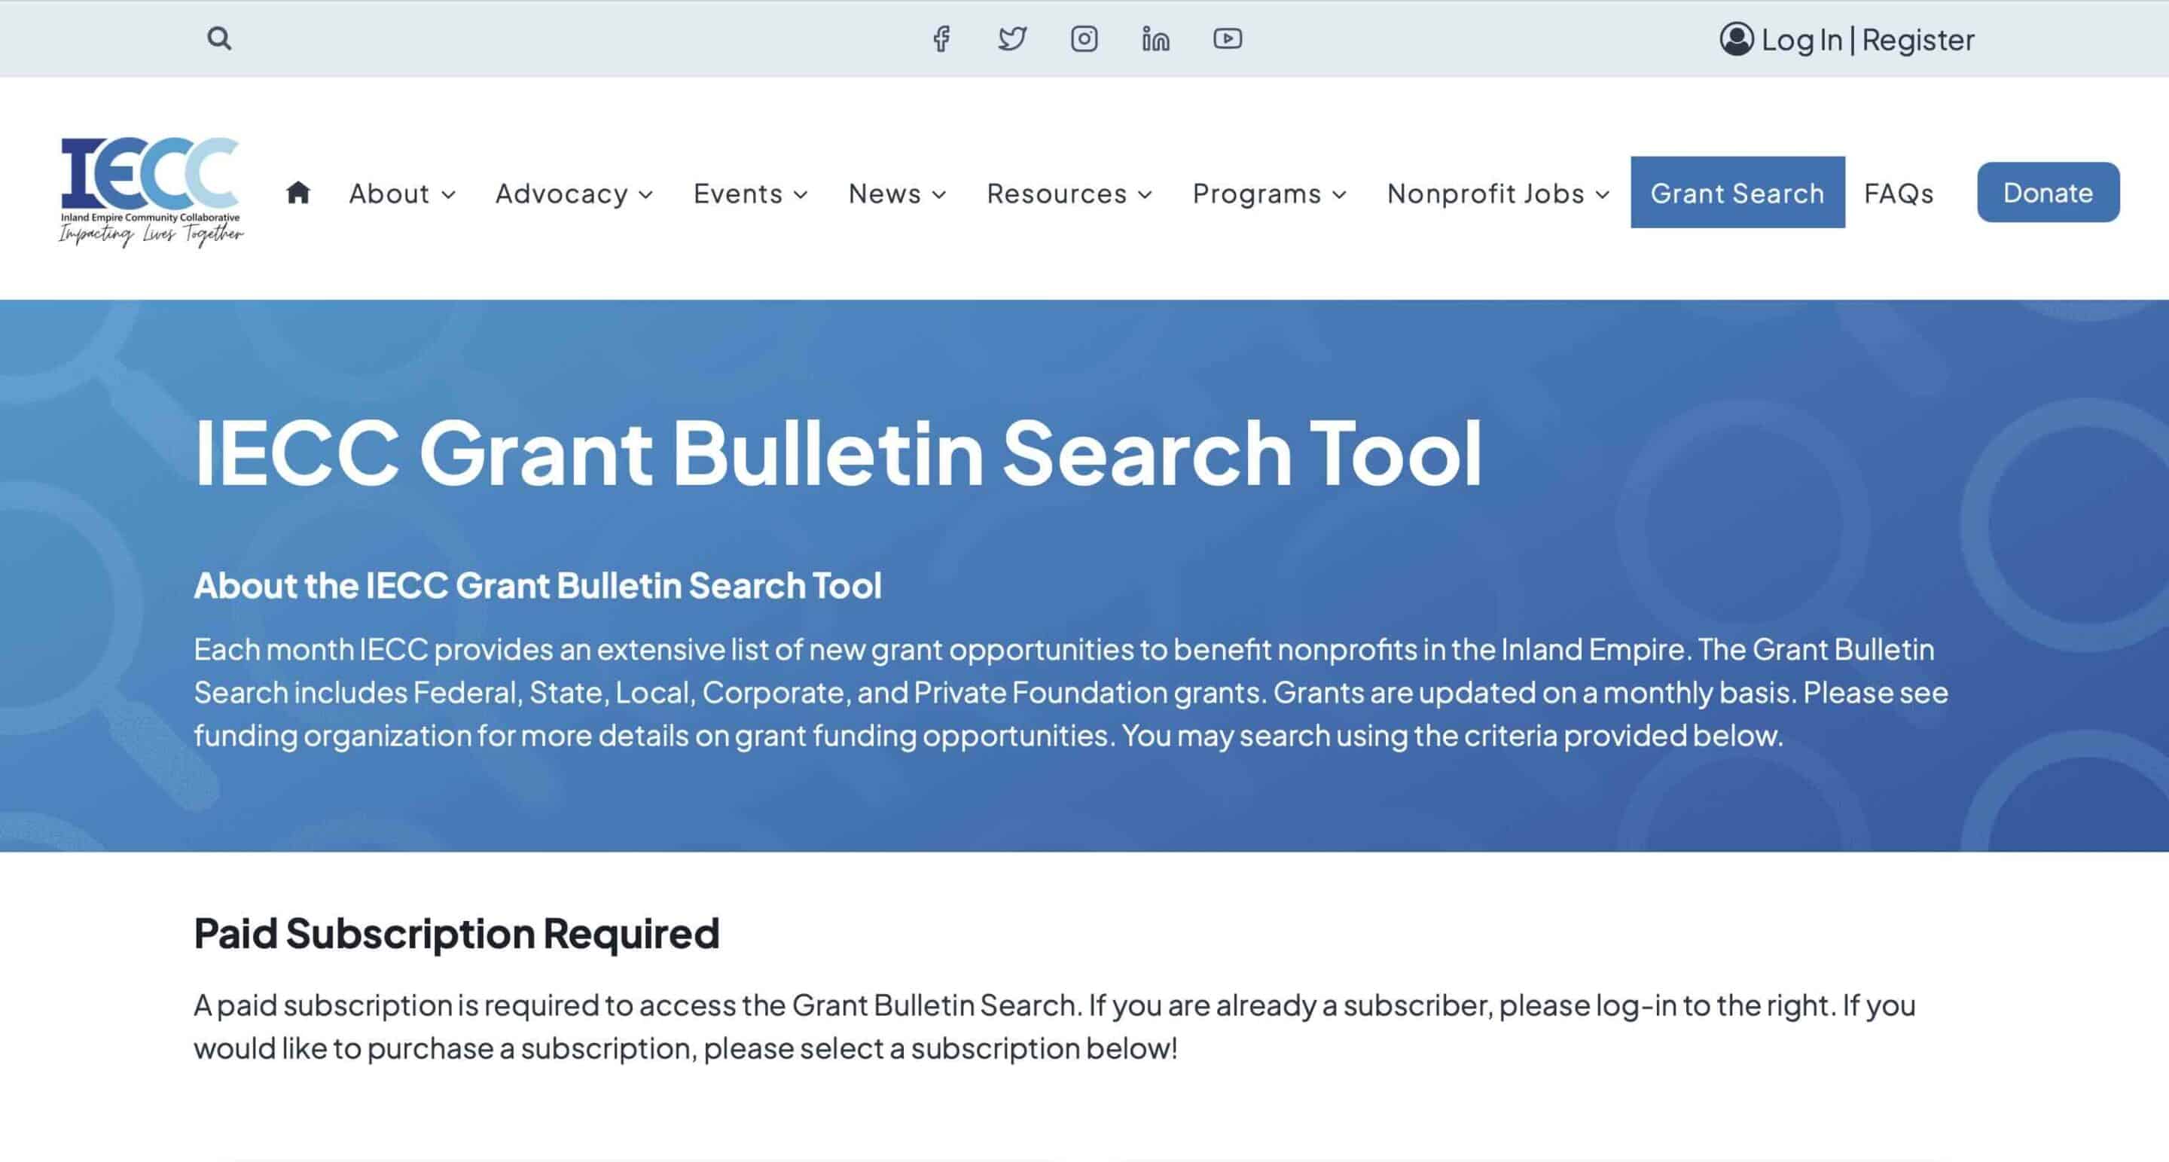2169x1162 pixels.
Task: Expand the chevron next to Events
Action: click(801, 195)
